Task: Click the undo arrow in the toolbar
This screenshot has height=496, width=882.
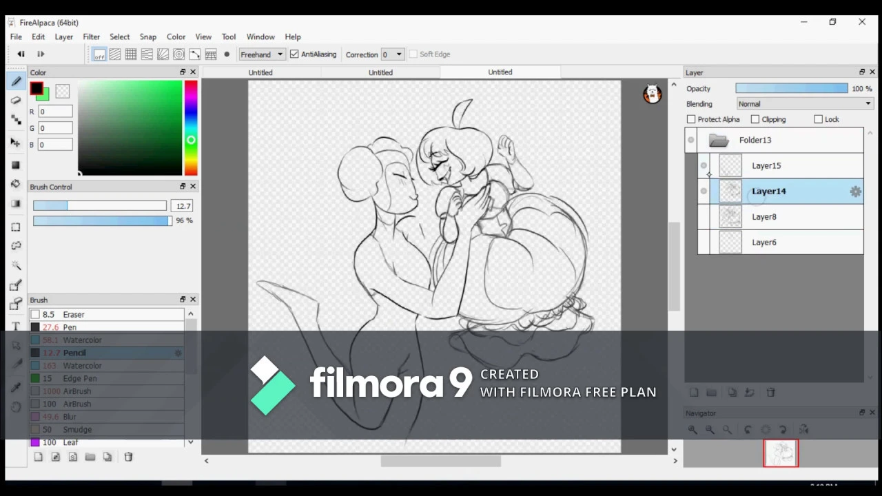Action: 21,54
